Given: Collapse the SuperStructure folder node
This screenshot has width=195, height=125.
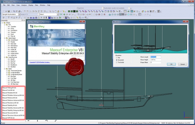Looking at the screenshot, I should point(5,57).
